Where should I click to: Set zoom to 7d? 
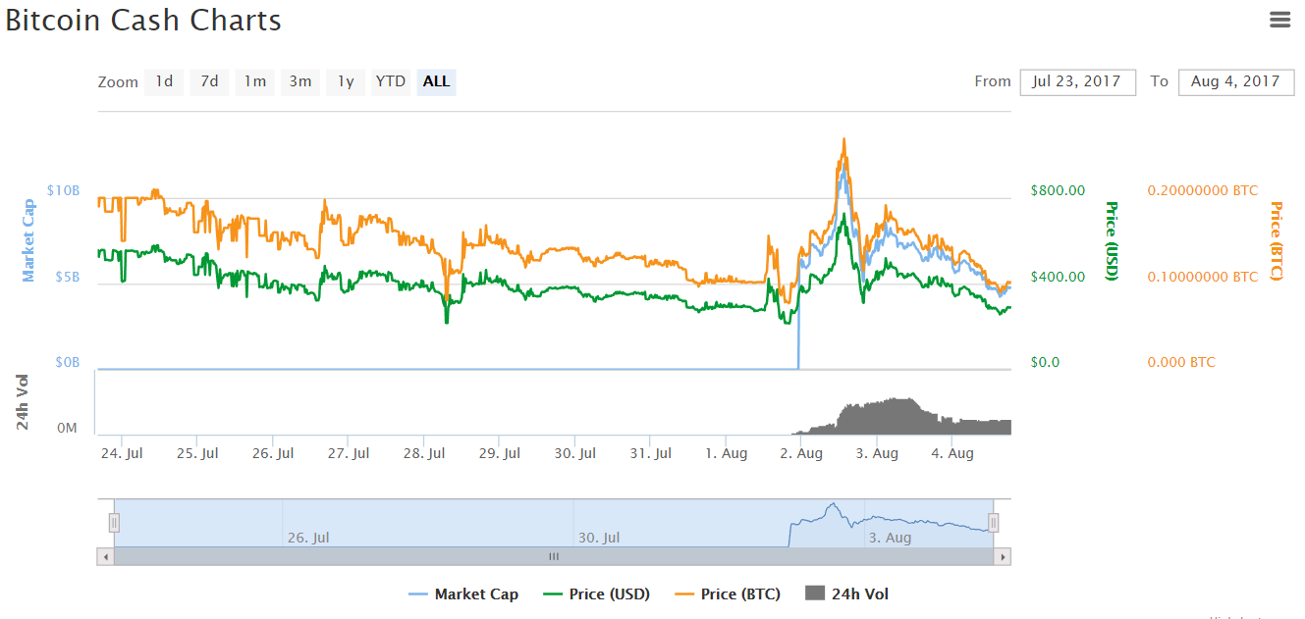(209, 81)
